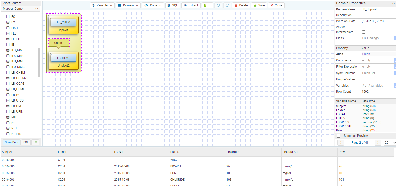396x186 pixels.
Task: Undo the last action
Action: click(218, 5)
